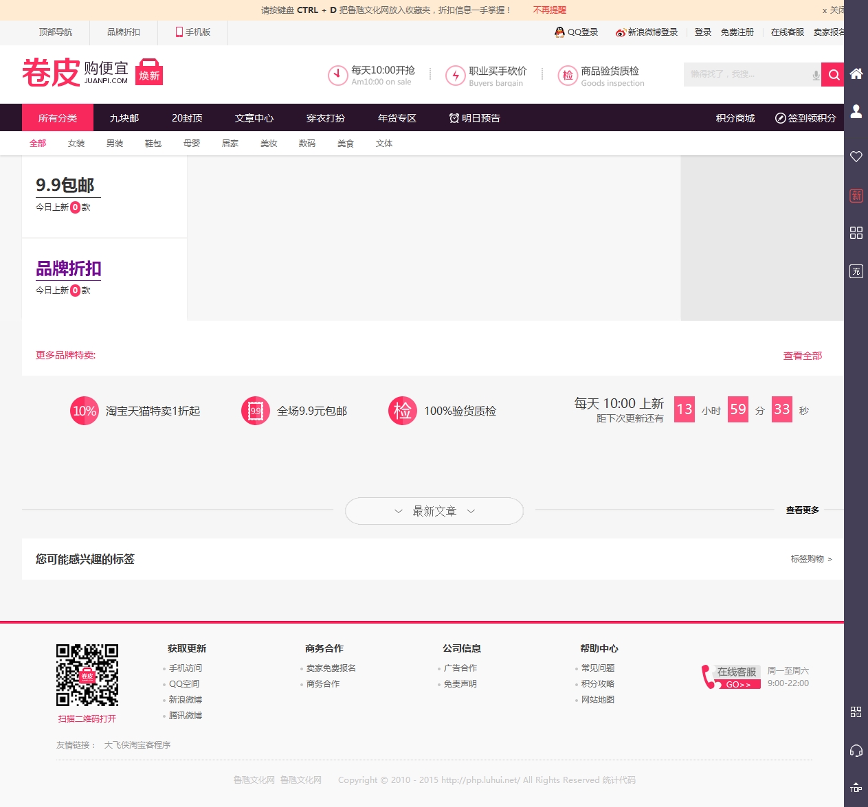
Task: Open the sidebar QR code icon
Action: [856, 712]
